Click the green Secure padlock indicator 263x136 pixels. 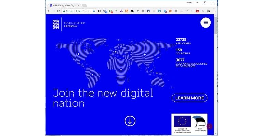point(68,11)
